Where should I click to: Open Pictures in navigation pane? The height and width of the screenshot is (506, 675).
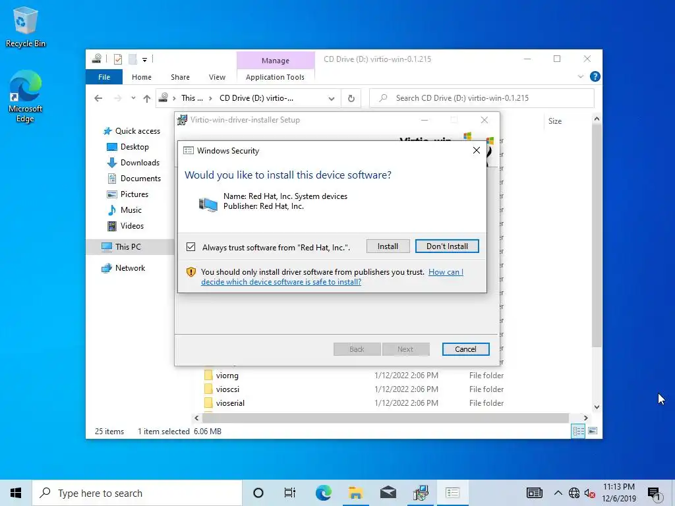pyautogui.click(x=134, y=194)
